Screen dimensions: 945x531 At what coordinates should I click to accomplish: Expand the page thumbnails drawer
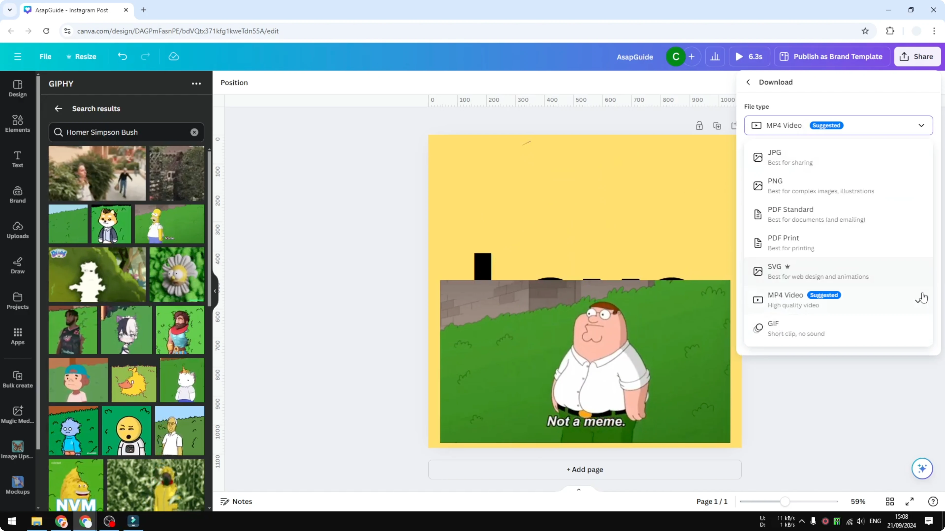[579, 490]
